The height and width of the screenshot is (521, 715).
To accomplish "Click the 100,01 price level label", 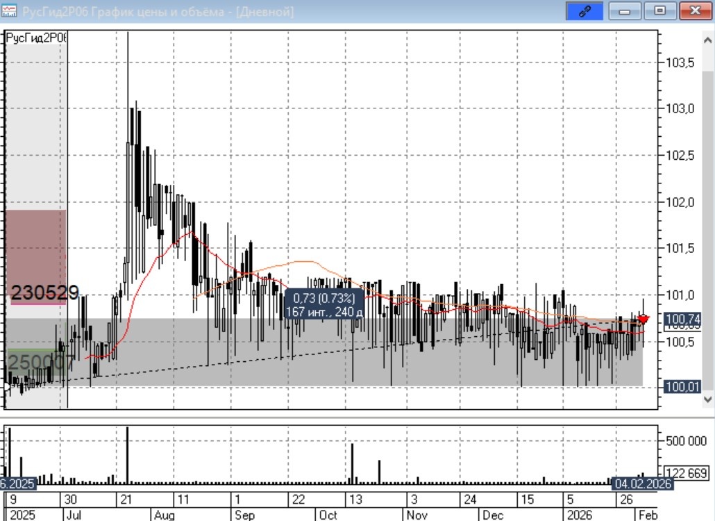I will click(x=682, y=387).
